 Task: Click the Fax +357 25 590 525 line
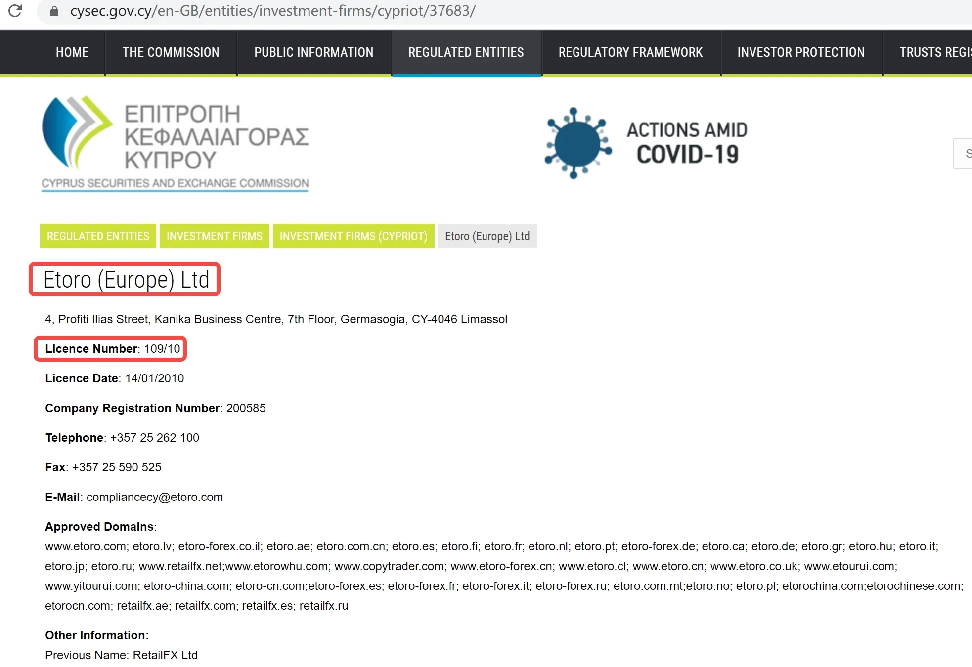point(103,467)
